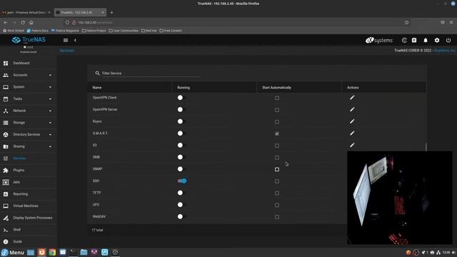Open the settings gear in top bar
This screenshot has height=257, width=457.
[437, 40]
